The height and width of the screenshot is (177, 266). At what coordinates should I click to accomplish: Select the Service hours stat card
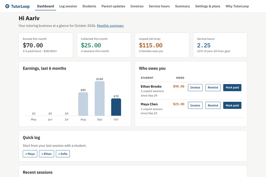(220, 45)
